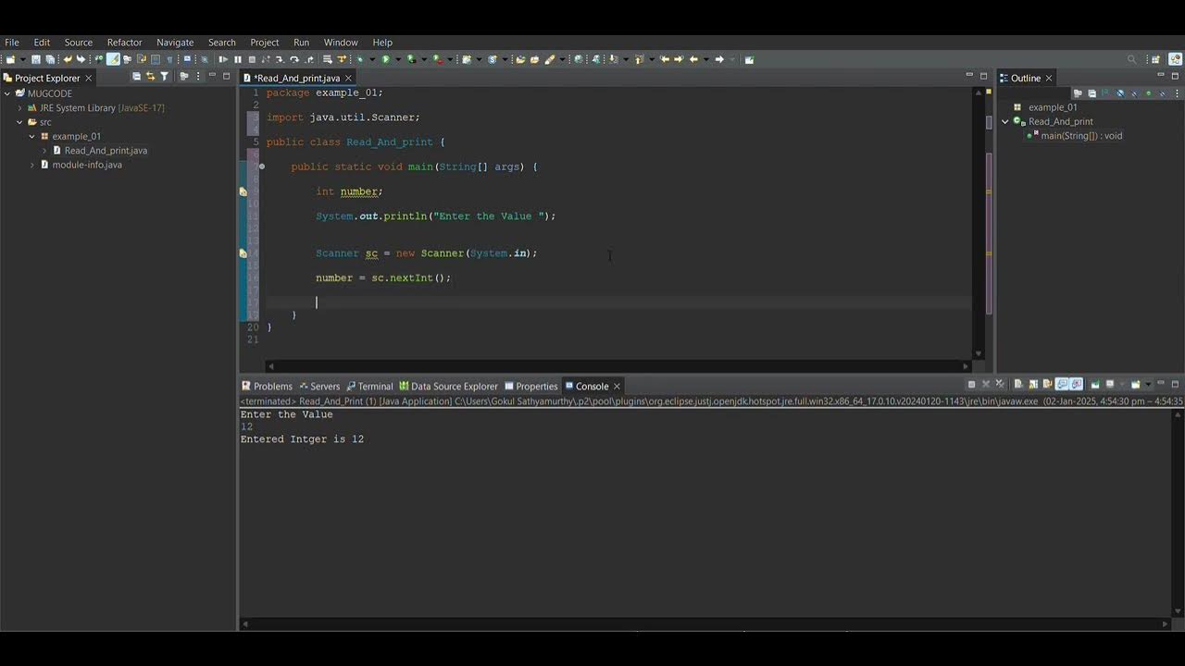Collapse the src folder

[19, 122]
